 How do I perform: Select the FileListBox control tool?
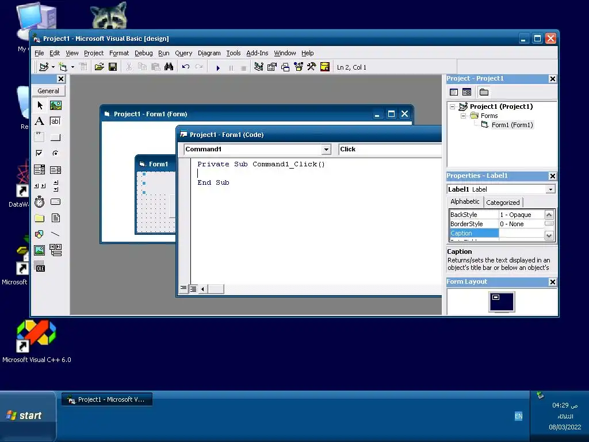[56, 218]
